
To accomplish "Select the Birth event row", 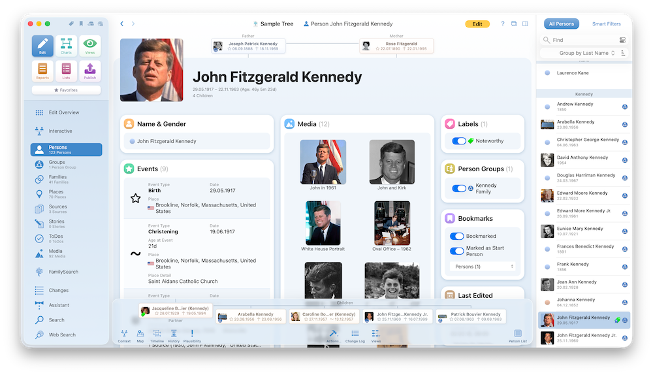I will [x=197, y=199].
